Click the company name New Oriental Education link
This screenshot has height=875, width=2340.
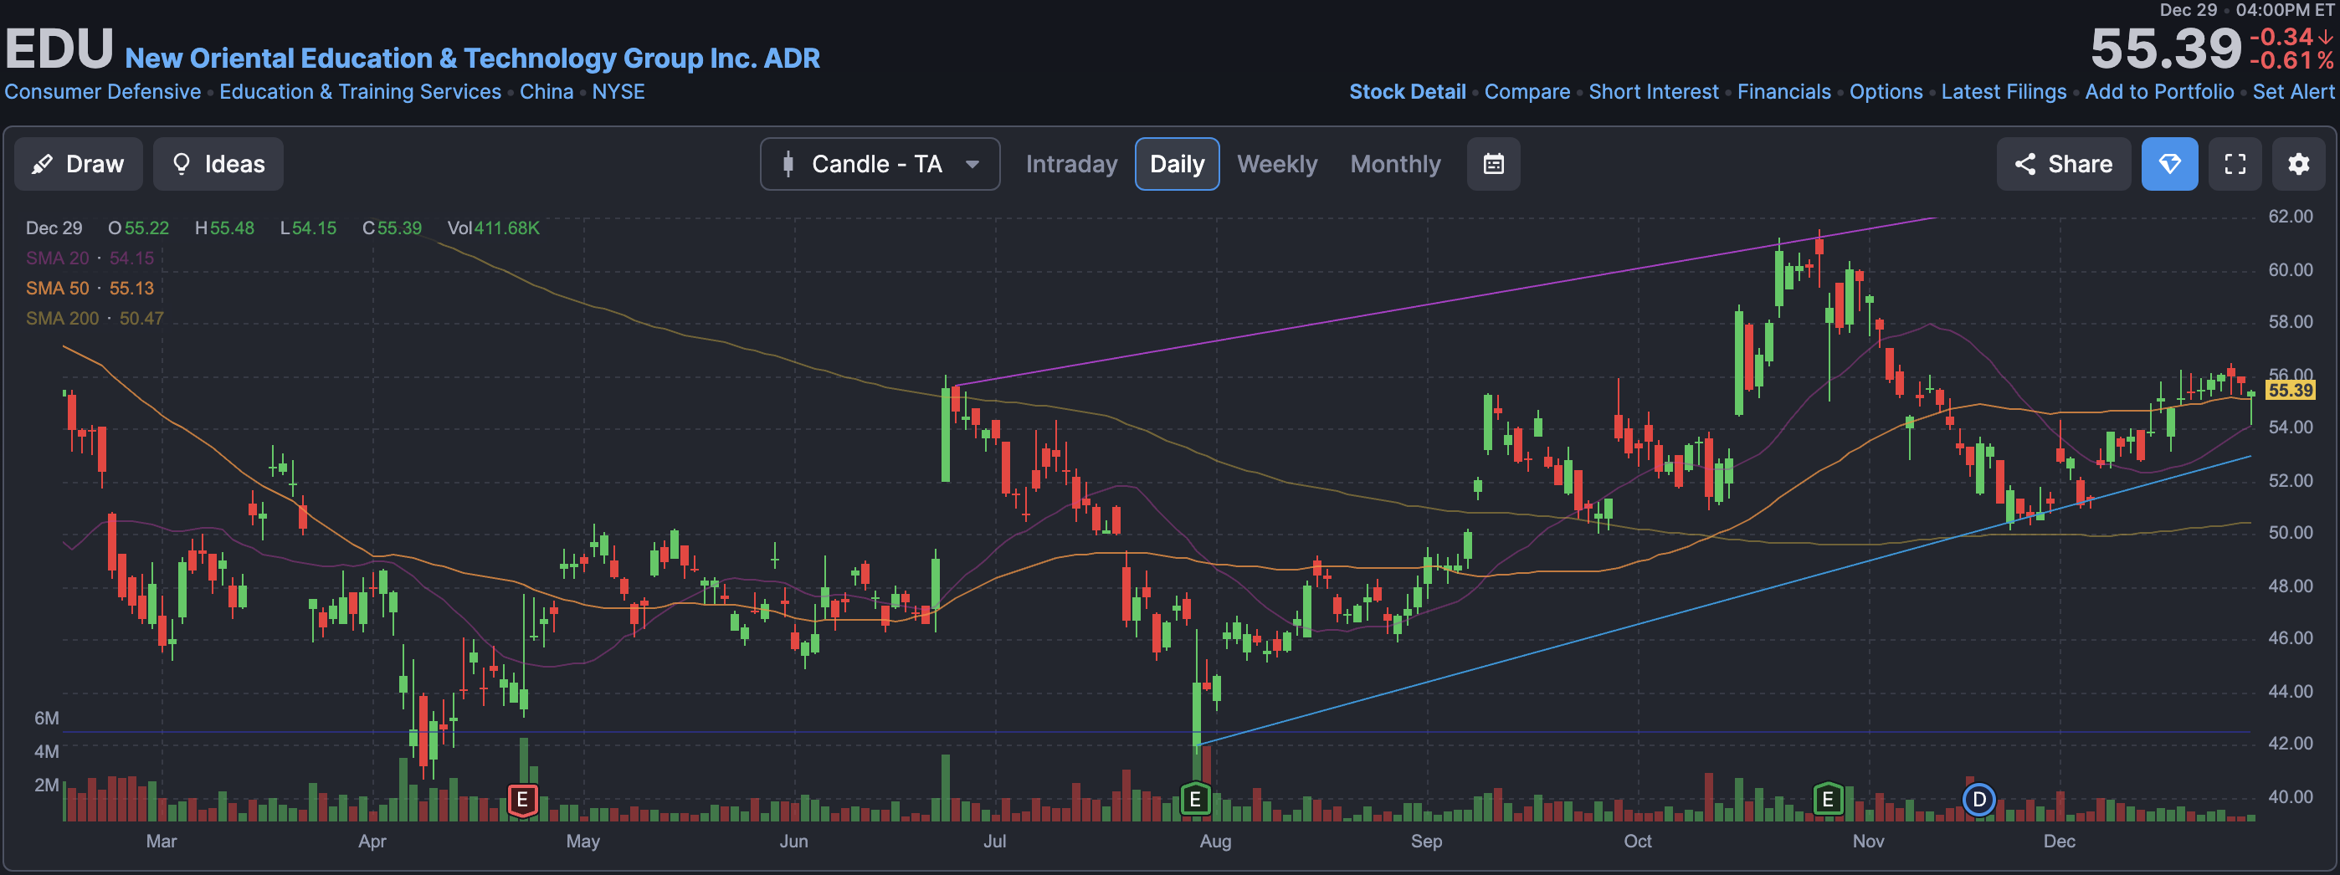tap(472, 58)
